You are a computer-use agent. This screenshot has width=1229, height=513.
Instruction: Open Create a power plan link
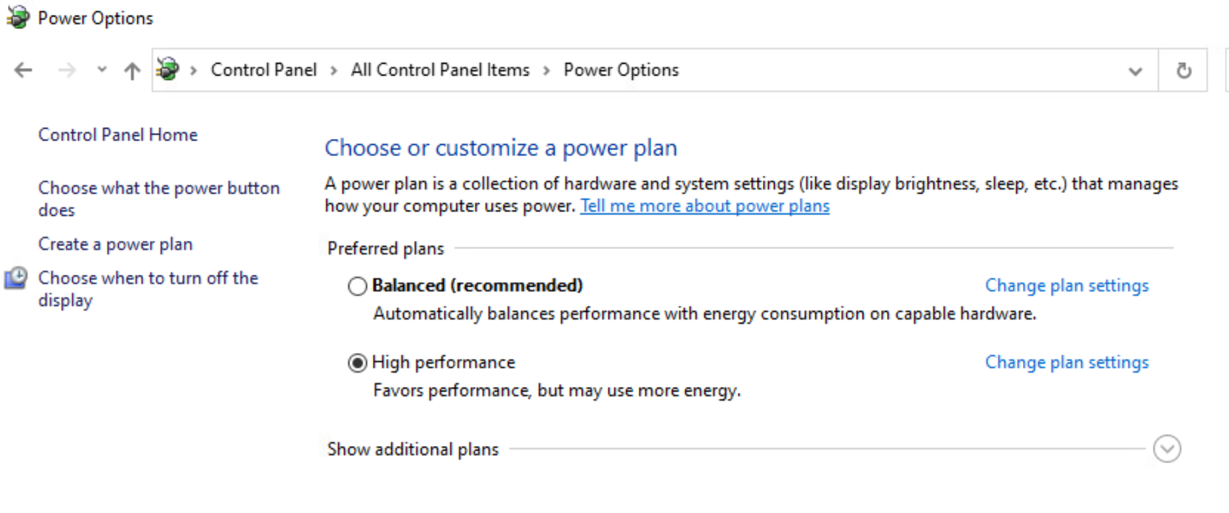click(x=116, y=244)
